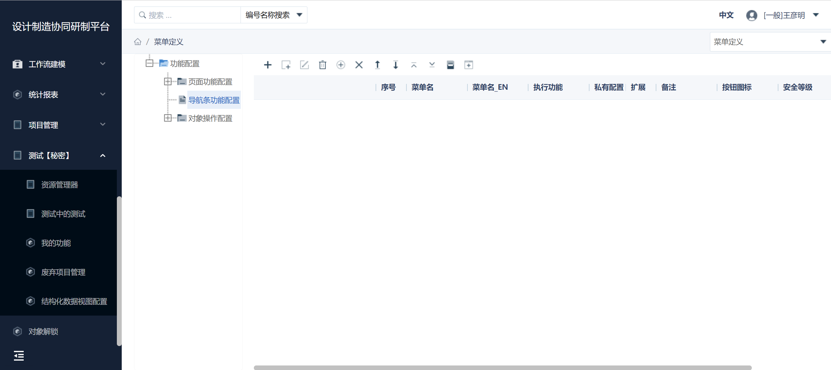Select 对象操作配置 tree item
This screenshot has height=370, width=831.
click(210, 118)
